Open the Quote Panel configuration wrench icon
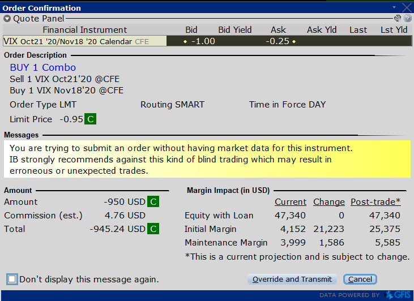The image size is (414, 301). 398,18
